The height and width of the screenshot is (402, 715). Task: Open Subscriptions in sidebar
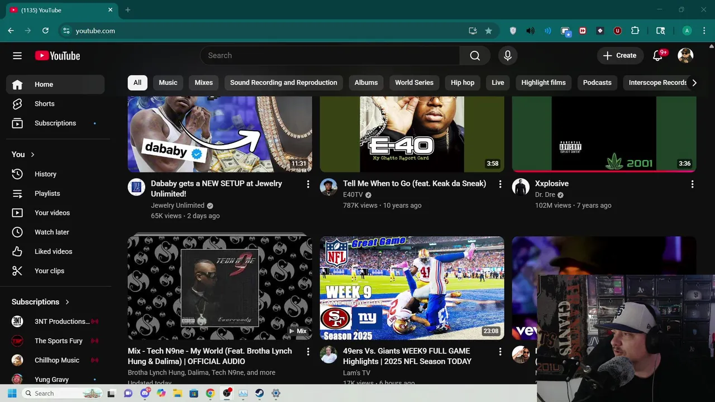click(55, 123)
